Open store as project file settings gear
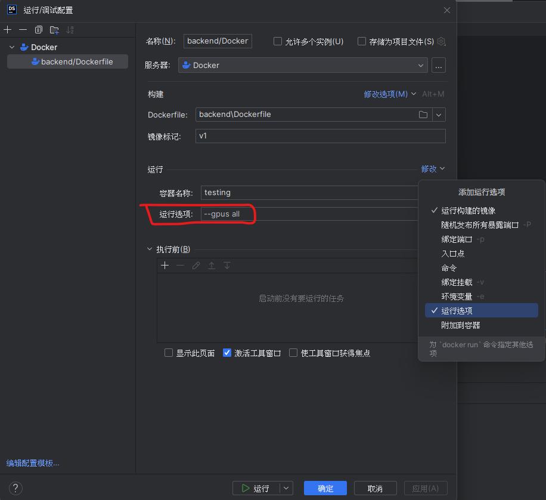The image size is (546, 500). 441,42
